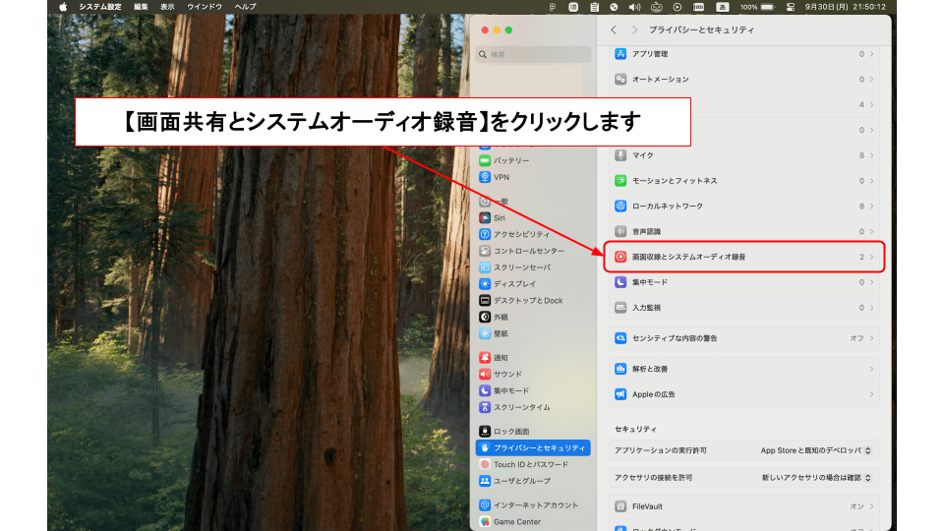Click the 検索 search field
This screenshot has height=531, width=944.
[x=531, y=55]
